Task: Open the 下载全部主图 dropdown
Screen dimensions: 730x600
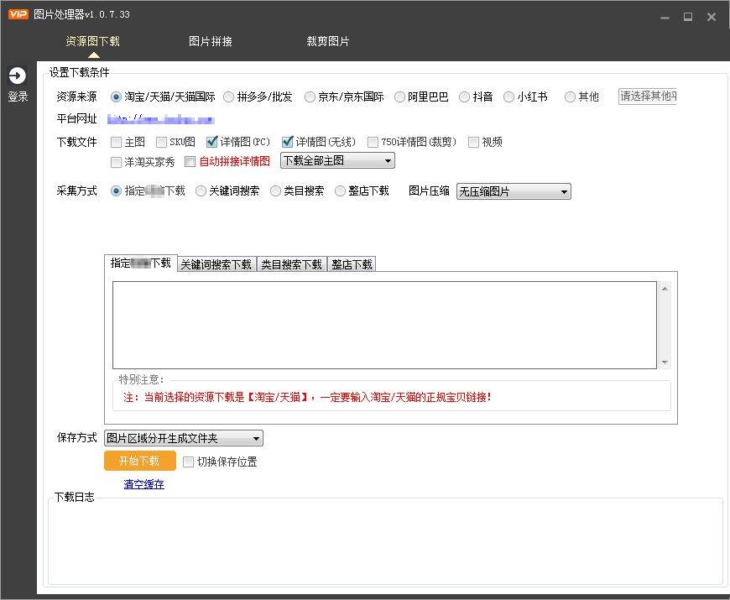Action: coord(336,160)
